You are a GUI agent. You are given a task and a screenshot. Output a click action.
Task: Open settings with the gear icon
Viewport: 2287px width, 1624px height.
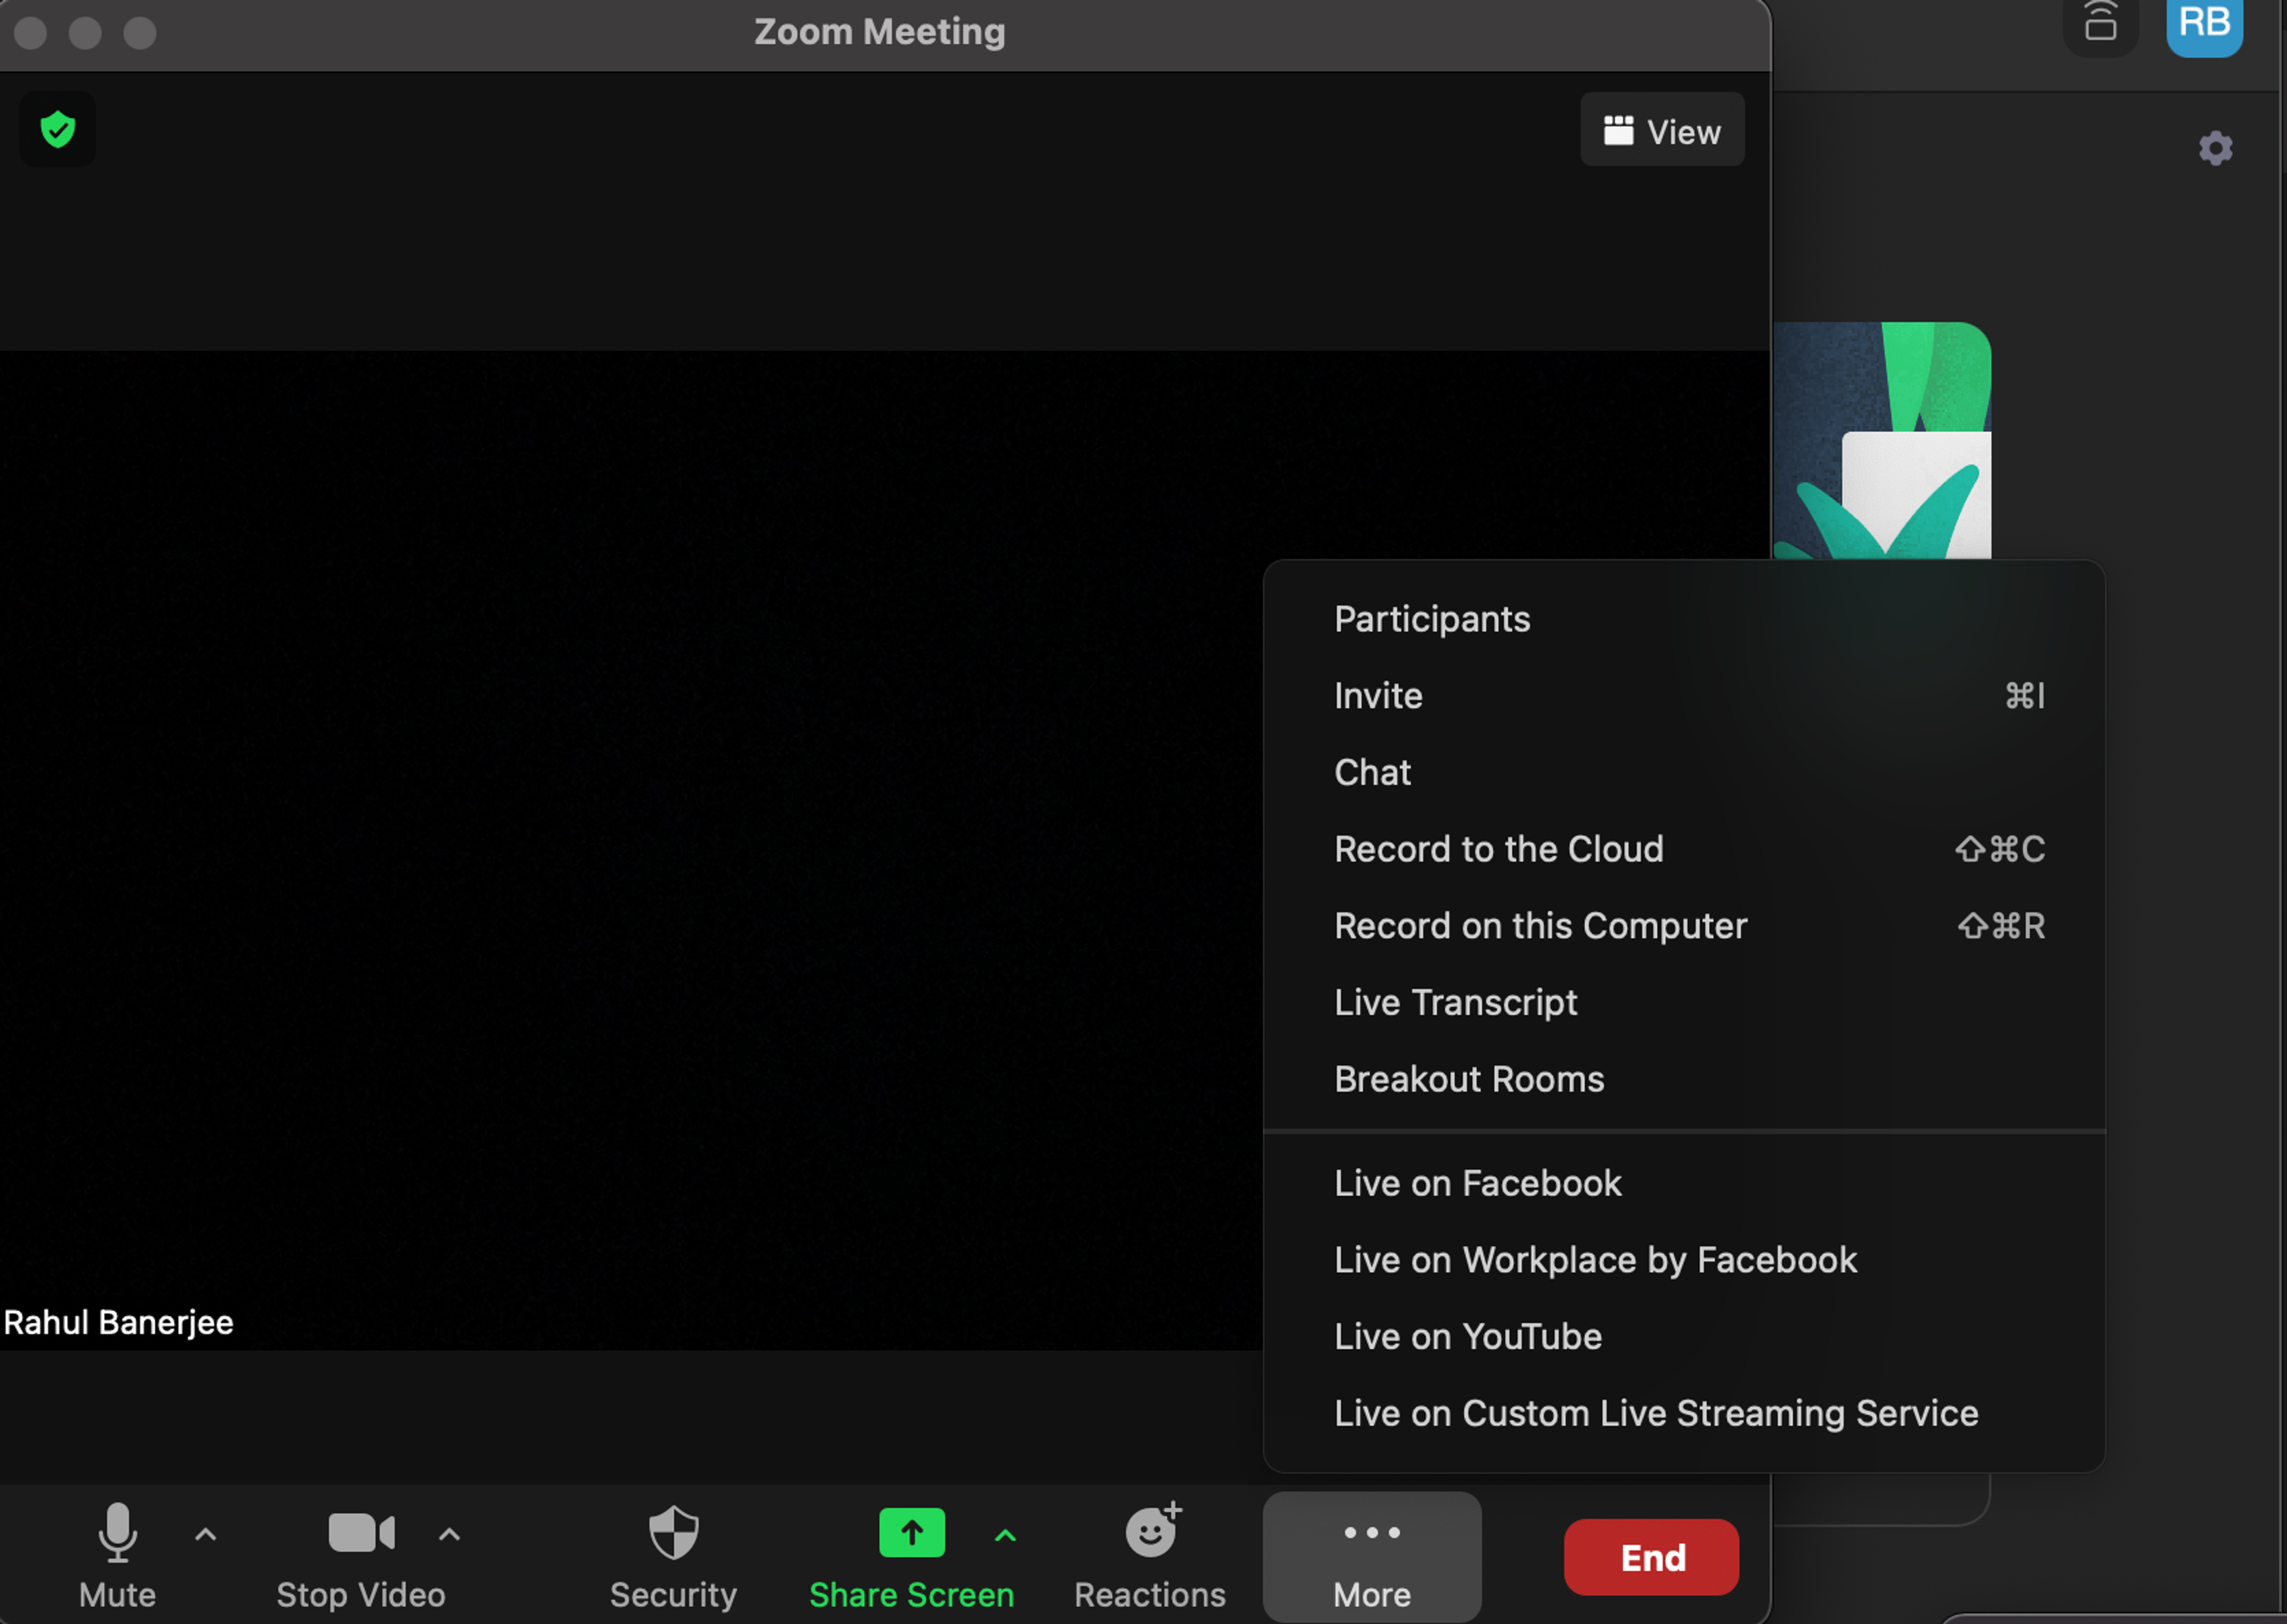[2215, 148]
